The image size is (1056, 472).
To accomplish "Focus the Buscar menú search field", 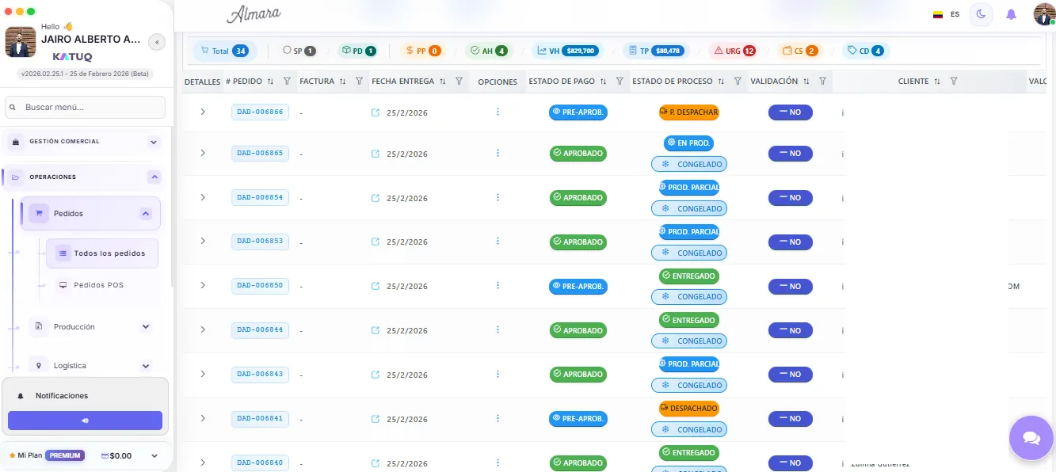I will (85, 107).
